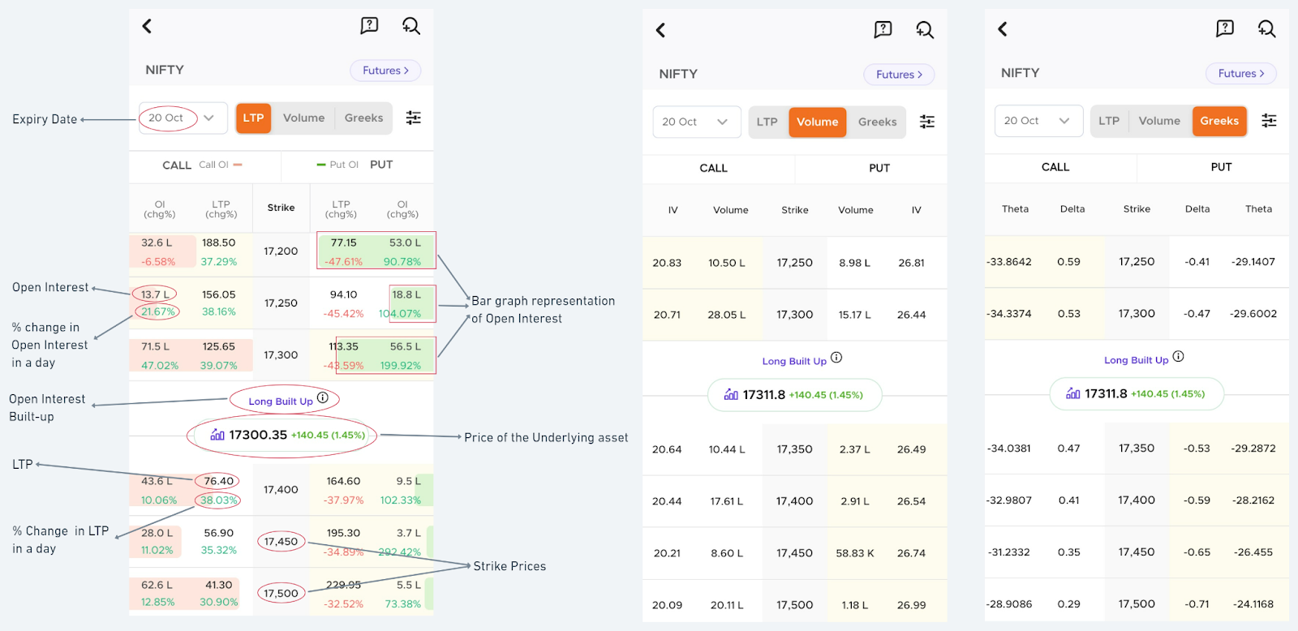Image resolution: width=1298 pixels, height=631 pixels.
Task: Click call LTP 76.40 cell
Action: point(219,481)
